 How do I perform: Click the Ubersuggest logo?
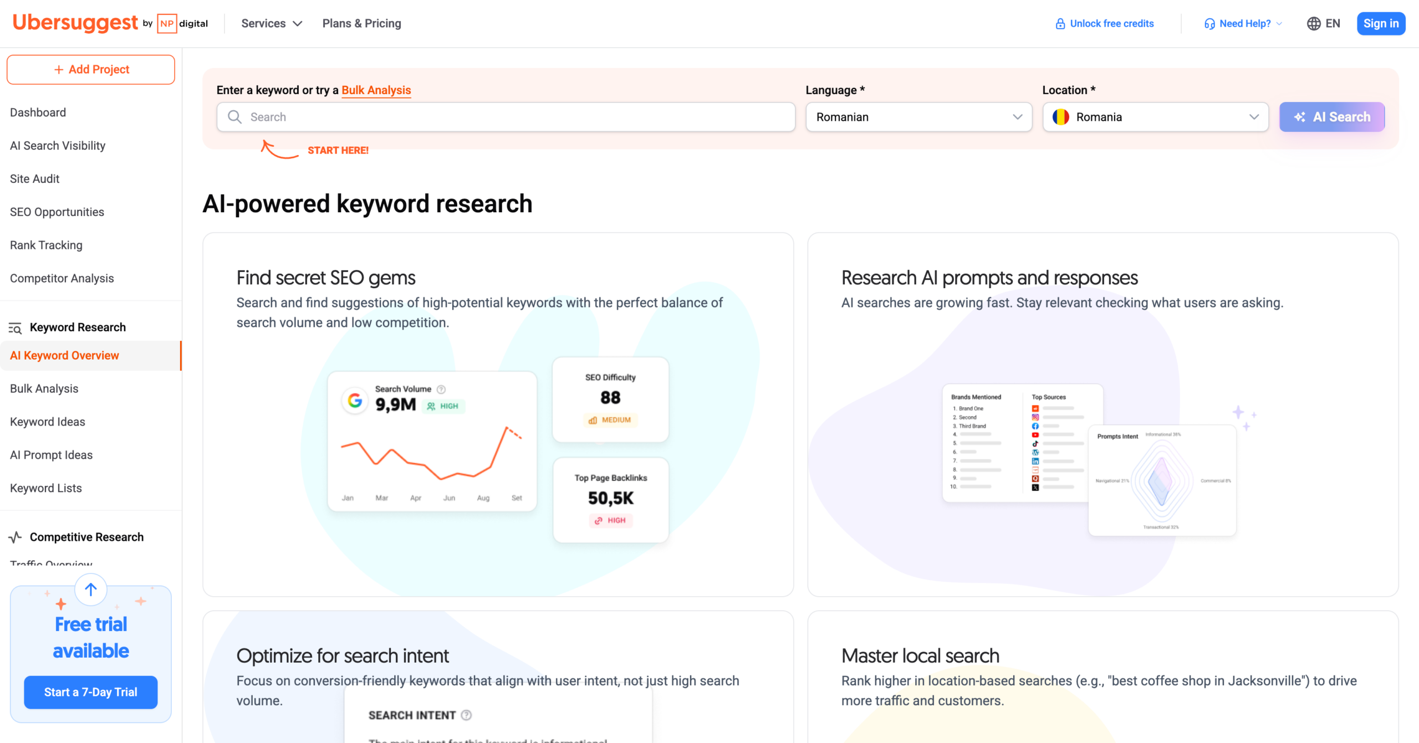(x=75, y=23)
